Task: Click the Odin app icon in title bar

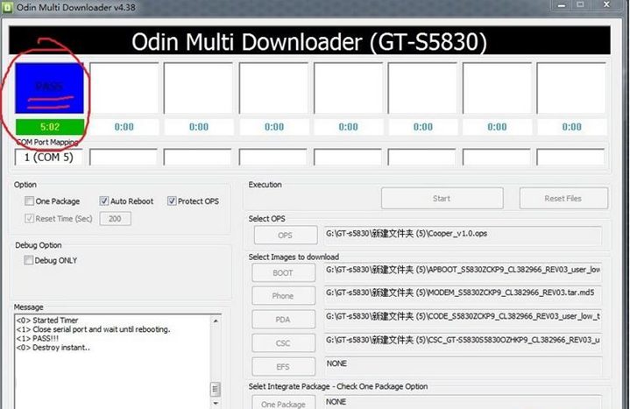Action: tap(7, 7)
